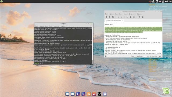Open the Вид menu in the terminal window
The height and width of the screenshot is (97, 172).
(46, 26)
